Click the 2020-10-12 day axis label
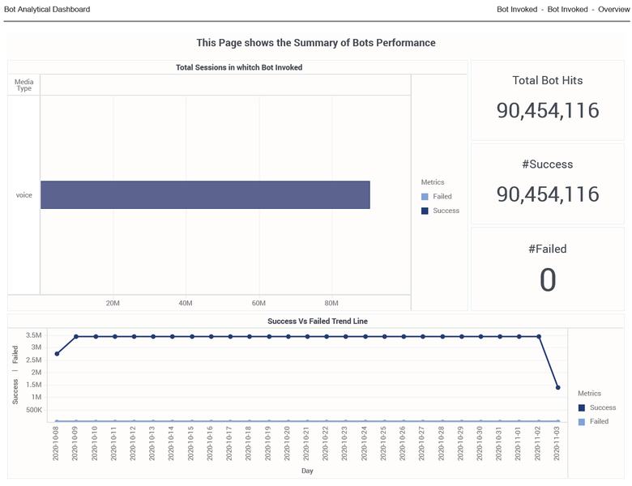Image resolution: width=632 pixels, height=486 pixels. pos(133,444)
